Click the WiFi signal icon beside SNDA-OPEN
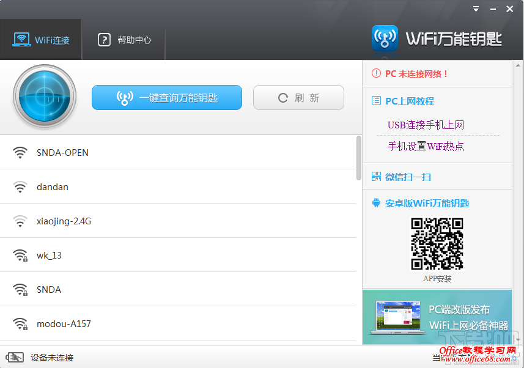The width and height of the screenshot is (524, 368). tap(20, 152)
